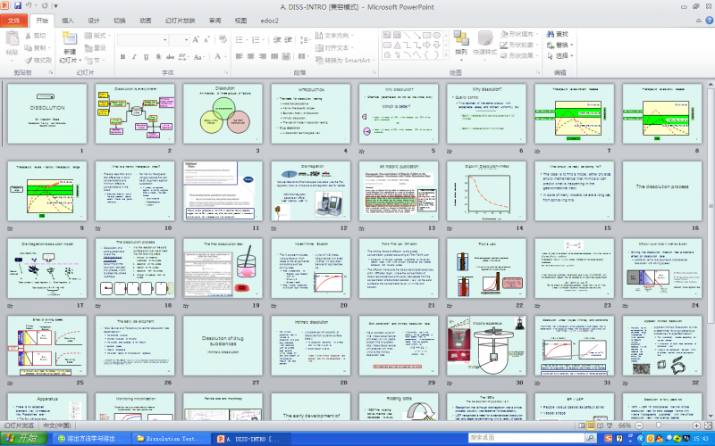Toggle Italic text formatting
This screenshot has height=446, width=715.
pyautogui.click(x=134, y=56)
